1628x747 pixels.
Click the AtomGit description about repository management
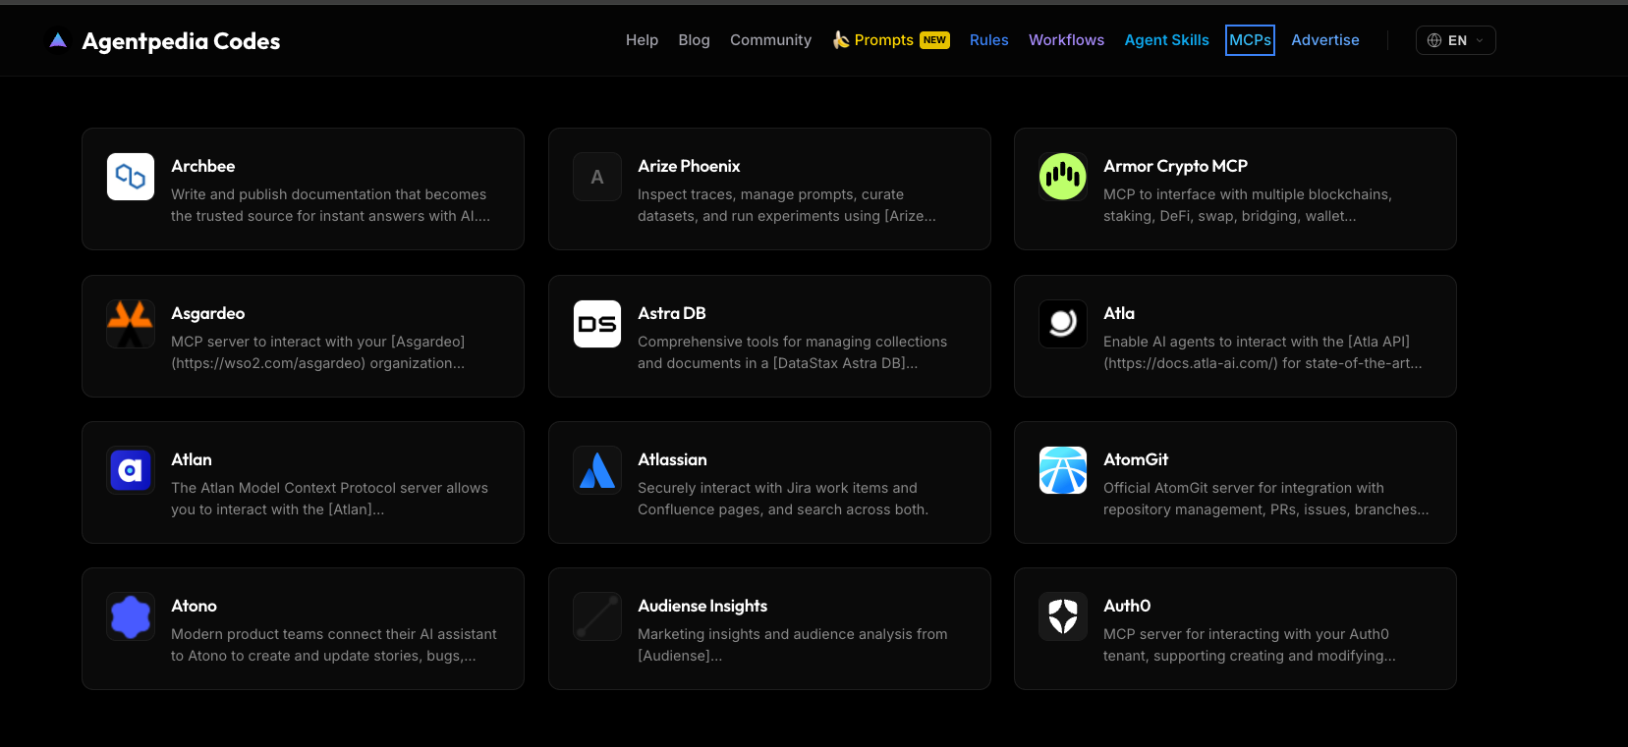pyautogui.click(x=1266, y=499)
